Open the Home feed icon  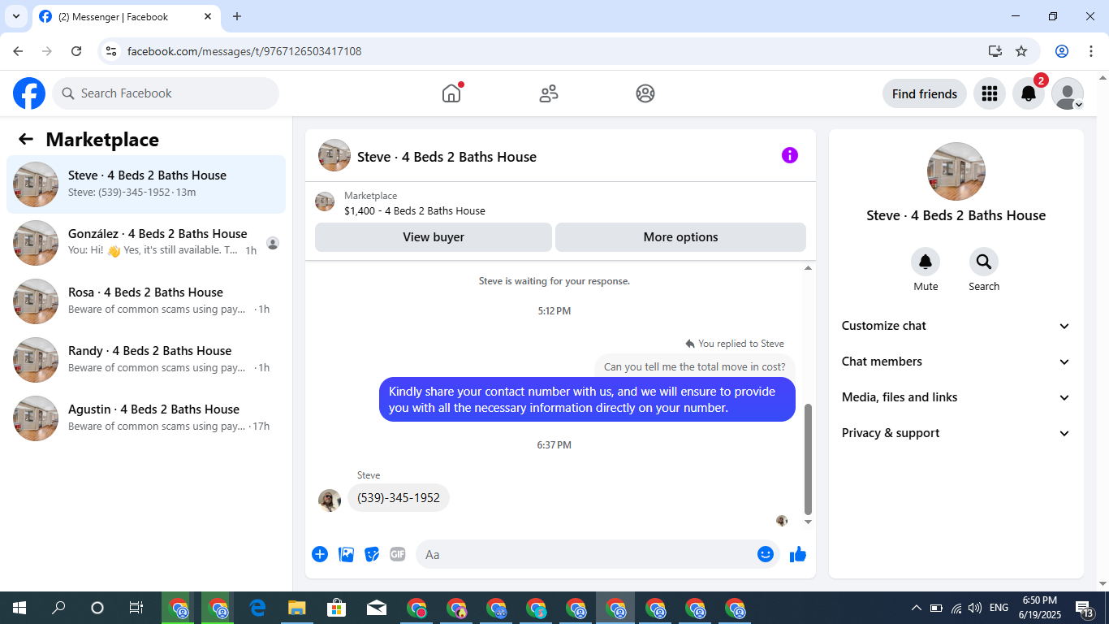pos(451,93)
